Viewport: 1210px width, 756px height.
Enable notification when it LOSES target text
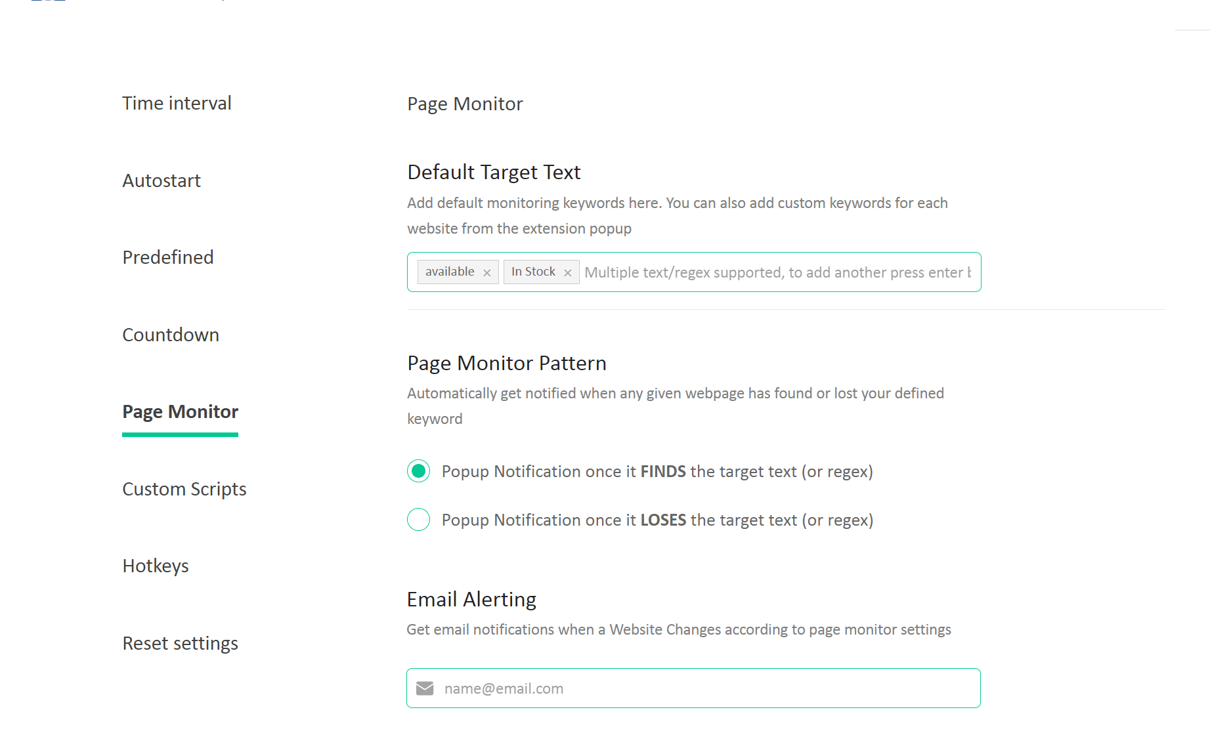click(x=419, y=520)
